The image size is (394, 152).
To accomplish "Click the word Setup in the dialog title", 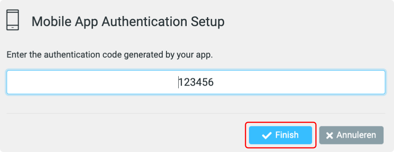I will [208, 22].
